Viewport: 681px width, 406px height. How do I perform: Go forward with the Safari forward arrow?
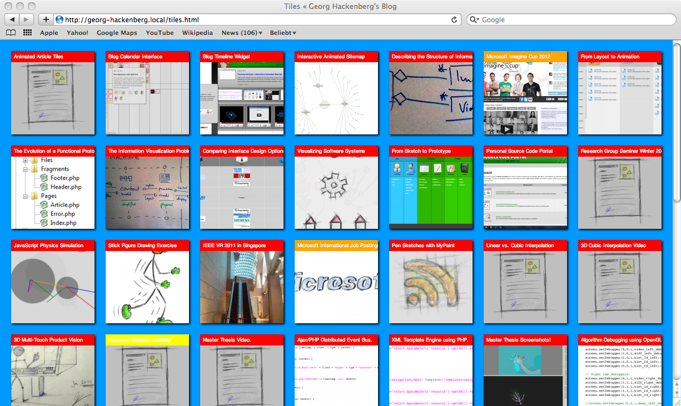[x=27, y=19]
